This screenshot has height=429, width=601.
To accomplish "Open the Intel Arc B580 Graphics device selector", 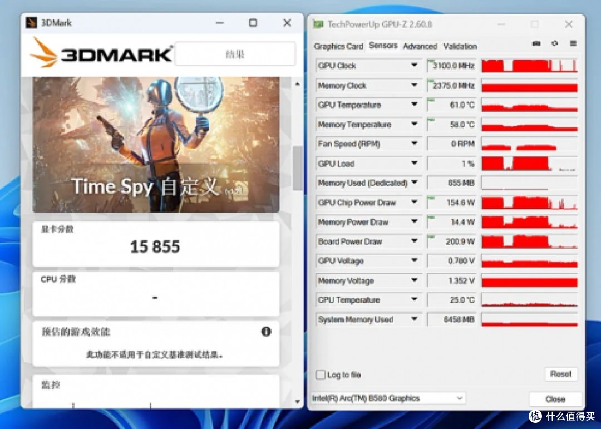I will [388, 398].
